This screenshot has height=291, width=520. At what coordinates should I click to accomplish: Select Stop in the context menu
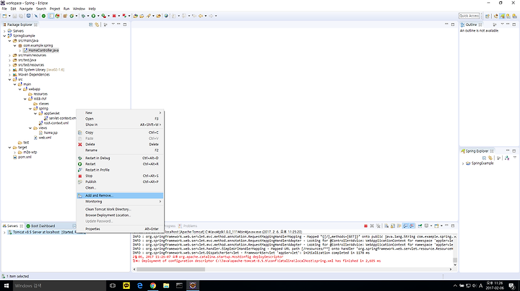pos(120,176)
